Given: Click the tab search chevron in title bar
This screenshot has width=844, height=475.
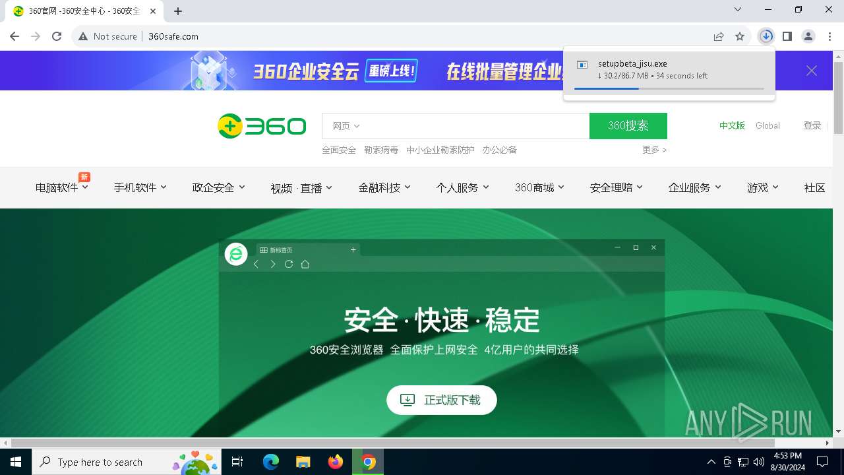Looking at the screenshot, I should (x=738, y=9).
